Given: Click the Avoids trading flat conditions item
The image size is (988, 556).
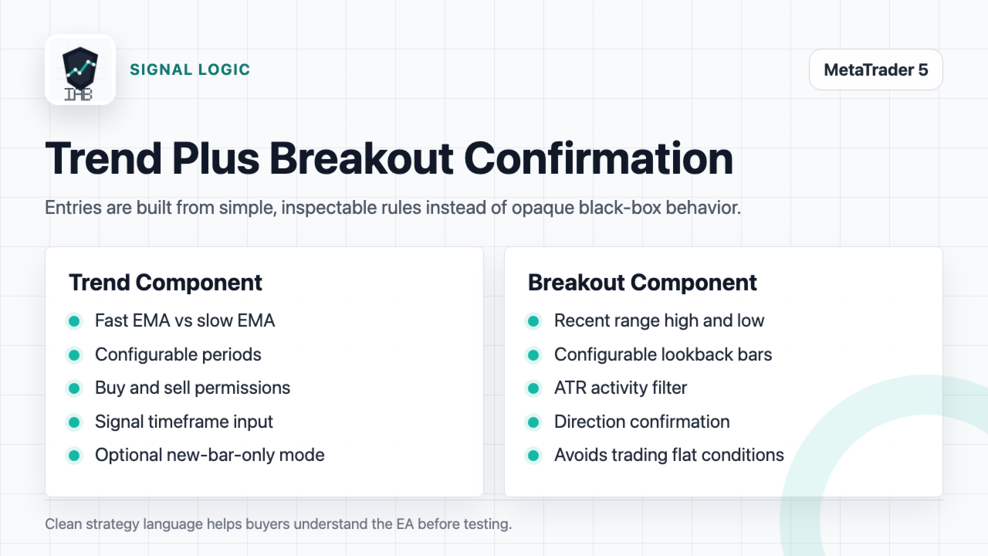Looking at the screenshot, I should [669, 455].
